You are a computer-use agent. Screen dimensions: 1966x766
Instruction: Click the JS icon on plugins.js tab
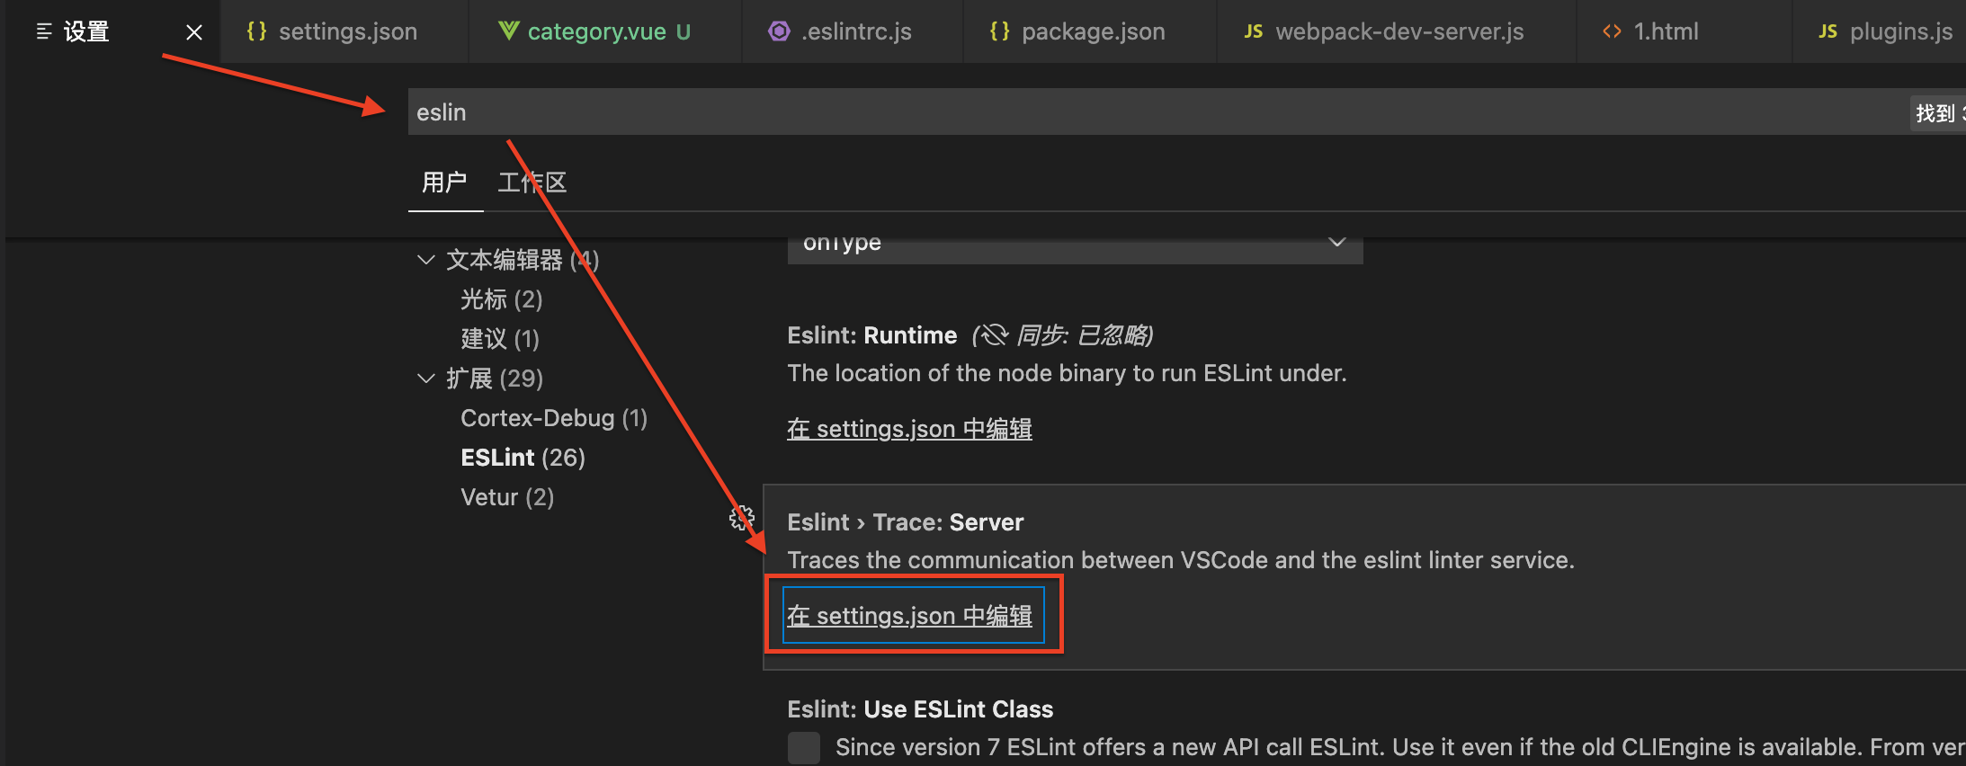1827,31
